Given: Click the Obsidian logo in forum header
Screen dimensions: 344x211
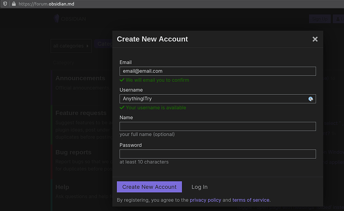Looking at the screenshot, I should [x=70, y=19].
